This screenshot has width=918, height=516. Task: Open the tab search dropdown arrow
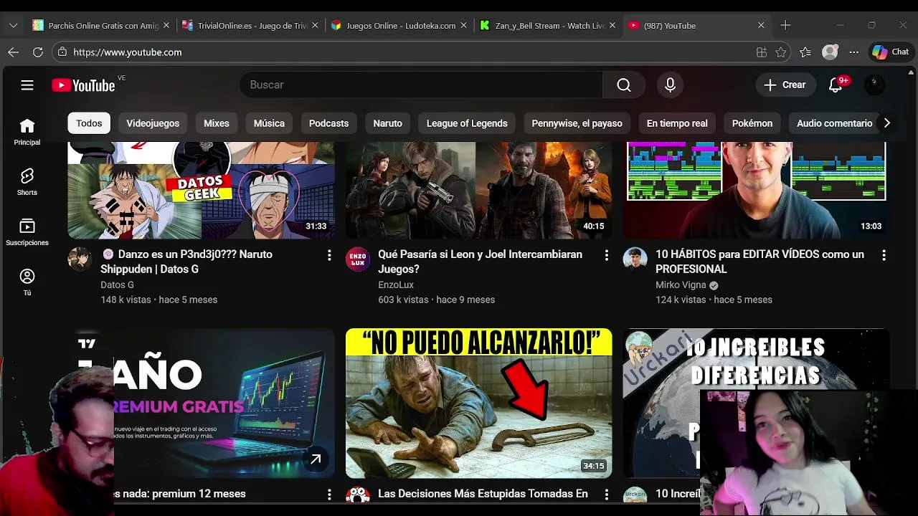click(x=13, y=25)
